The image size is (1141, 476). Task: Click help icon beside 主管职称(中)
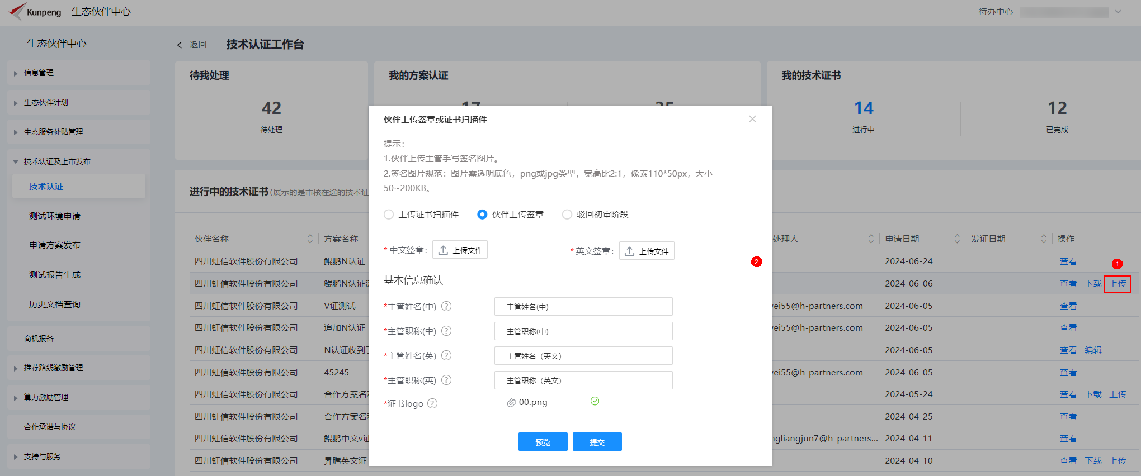(446, 331)
